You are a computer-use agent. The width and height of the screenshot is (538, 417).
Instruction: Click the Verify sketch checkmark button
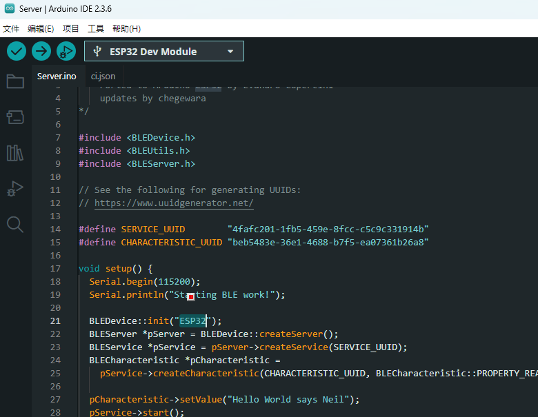tap(17, 51)
